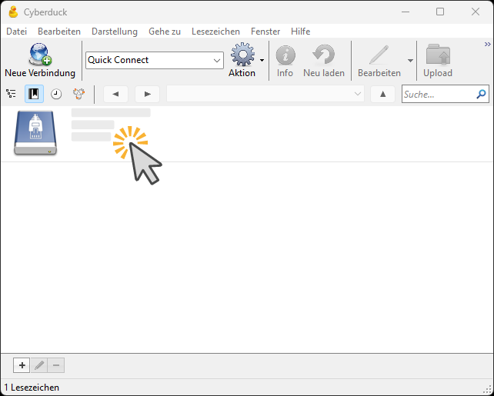The height and width of the screenshot is (396, 494).
Task: Open the Fenster menu
Action: pyautogui.click(x=265, y=32)
